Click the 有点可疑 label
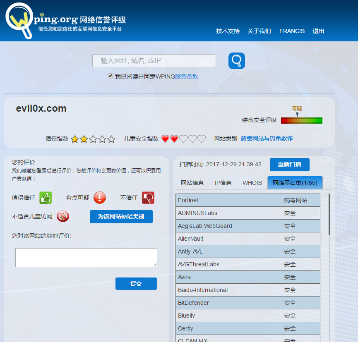This screenshot has width=358, height=342. [x=78, y=198]
